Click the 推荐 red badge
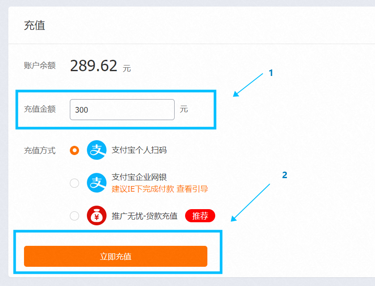The height and width of the screenshot is (286, 375). (200, 215)
